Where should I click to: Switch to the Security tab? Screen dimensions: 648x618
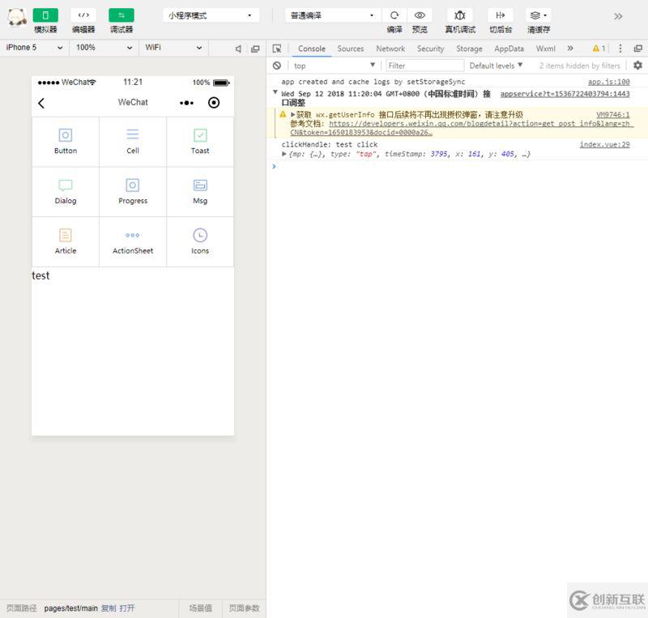pos(430,49)
